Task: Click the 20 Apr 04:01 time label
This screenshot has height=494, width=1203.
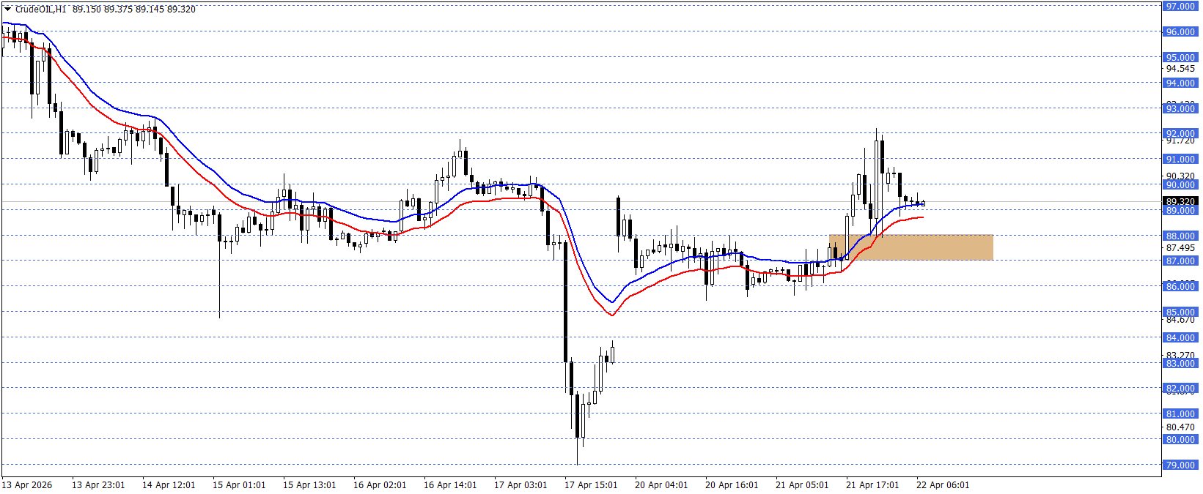Action: tap(661, 485)
